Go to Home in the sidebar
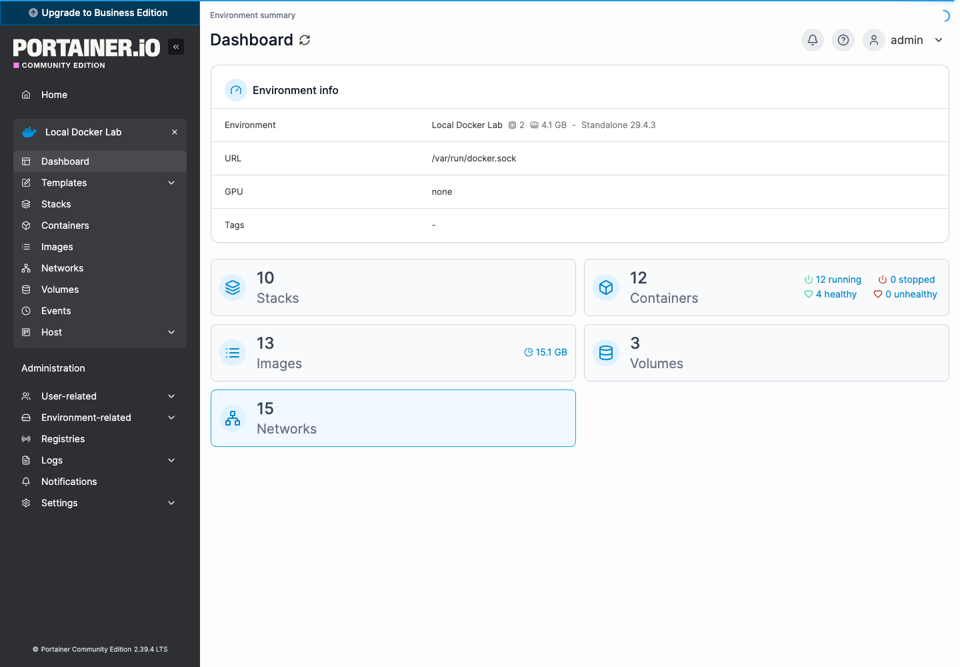960x667 pixels. pos(100,95)
